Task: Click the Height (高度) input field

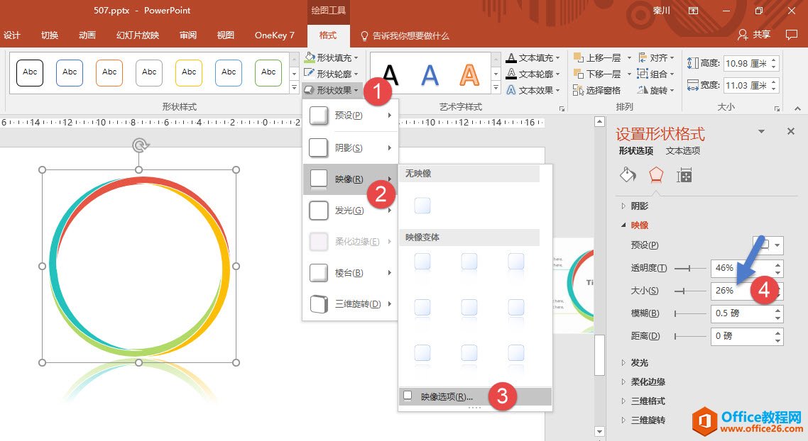Action: point(745,63)
